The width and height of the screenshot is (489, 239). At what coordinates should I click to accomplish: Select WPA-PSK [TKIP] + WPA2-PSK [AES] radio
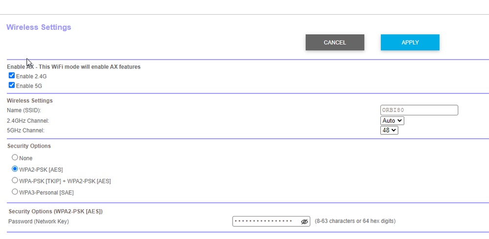click(15, 180)
